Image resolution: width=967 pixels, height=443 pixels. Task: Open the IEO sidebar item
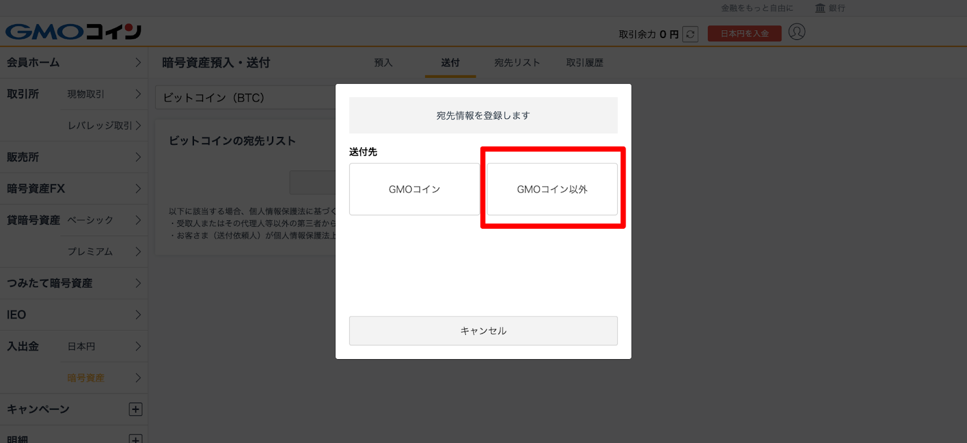click(74, 315)
